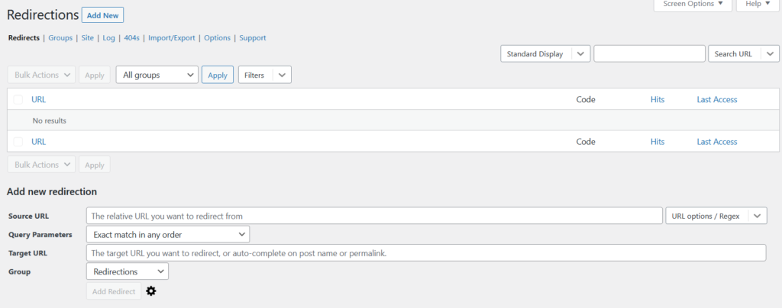The image size is (782, 308).
Task: Open Standard Display dropdown
Action: coord(545,53)
